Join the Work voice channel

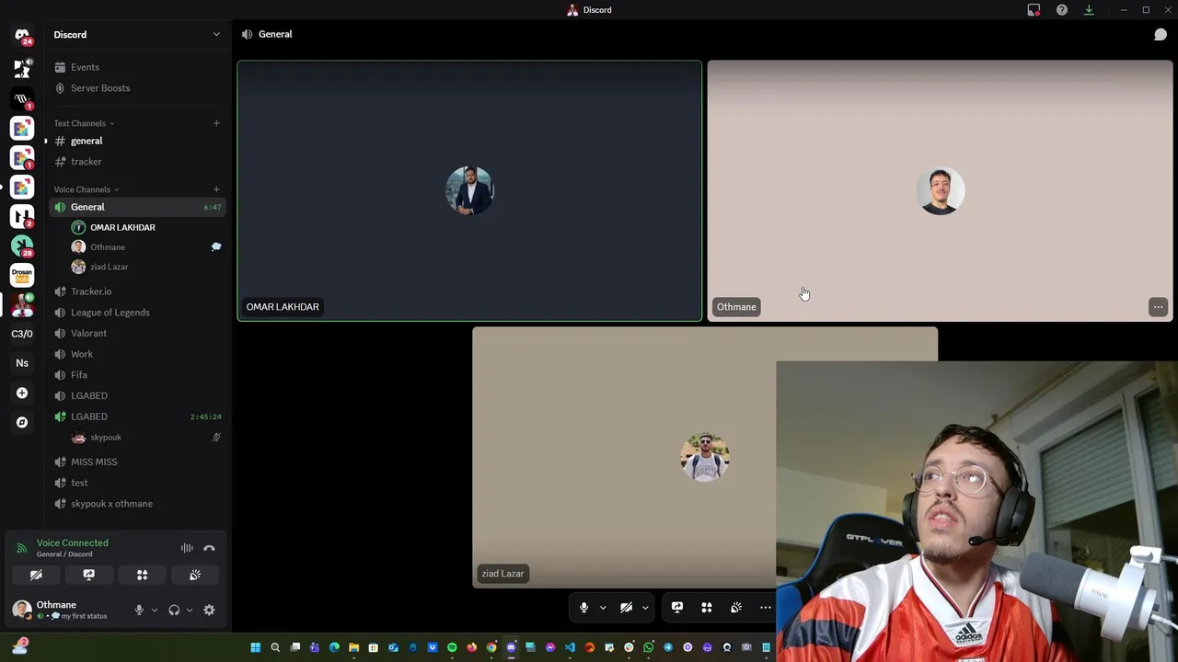(137, 354)
